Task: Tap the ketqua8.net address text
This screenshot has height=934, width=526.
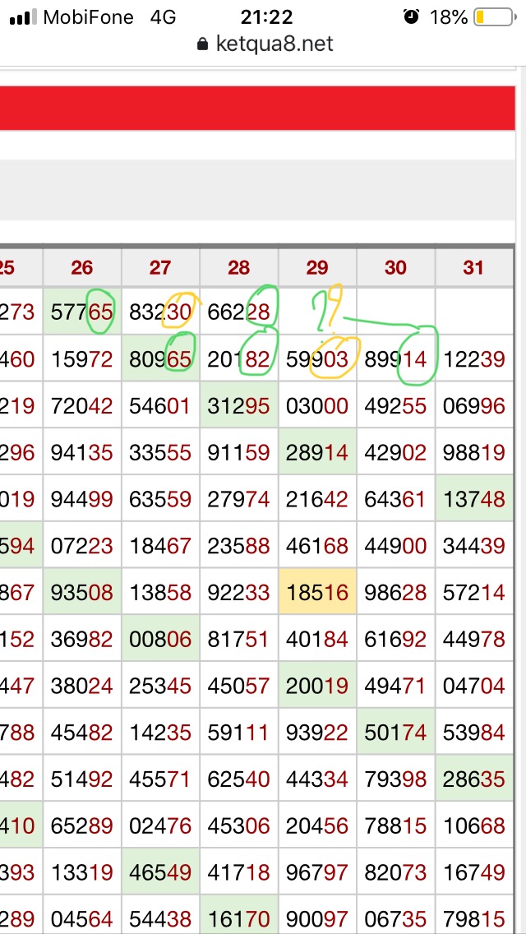Action: [274, 44]
